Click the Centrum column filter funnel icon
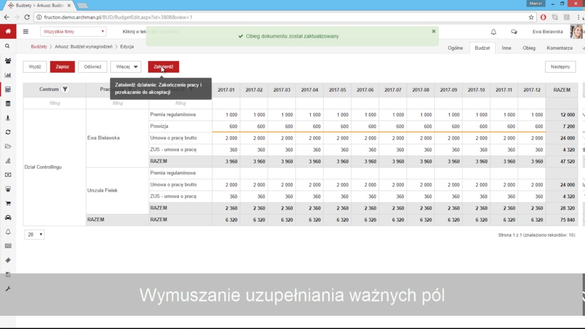This screenshot has width=585, height=329. pos(65,90)
